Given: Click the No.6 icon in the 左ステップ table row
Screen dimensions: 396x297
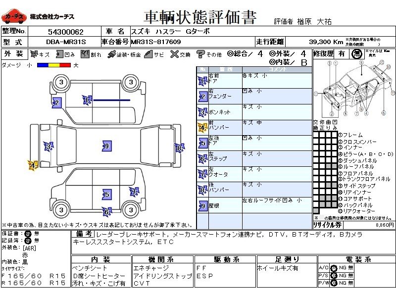Looking at the screenshot, I should click(202, 159).
